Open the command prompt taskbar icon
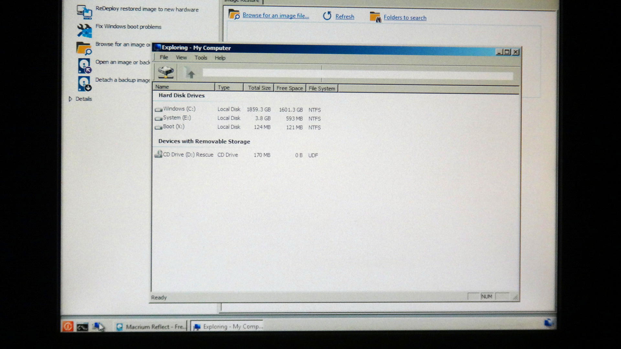Screen dimensions: 621x349 [82, 327]
